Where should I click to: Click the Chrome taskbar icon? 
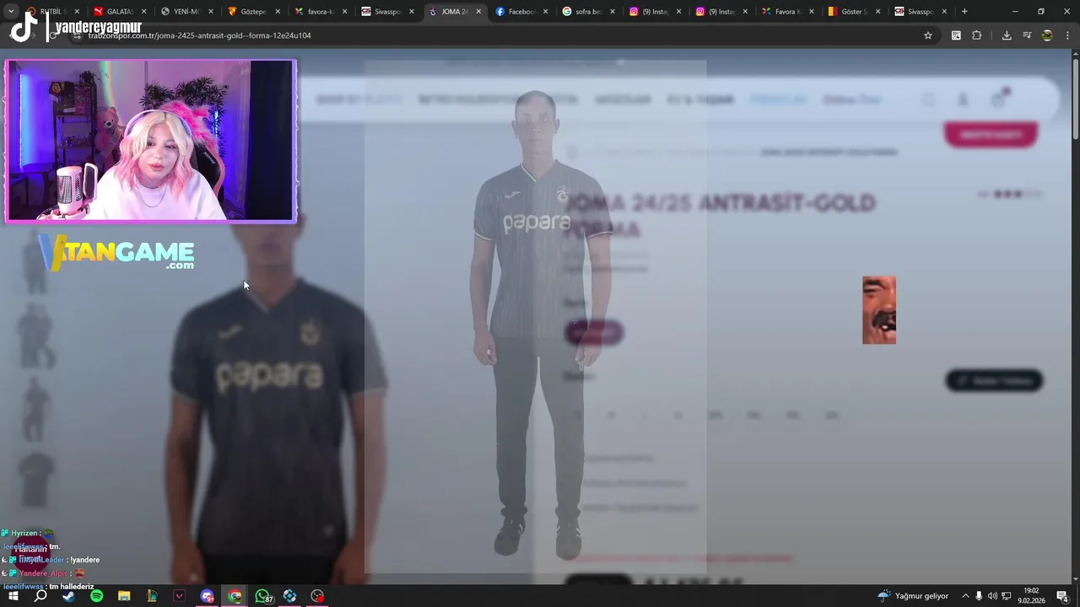(235, 596)
